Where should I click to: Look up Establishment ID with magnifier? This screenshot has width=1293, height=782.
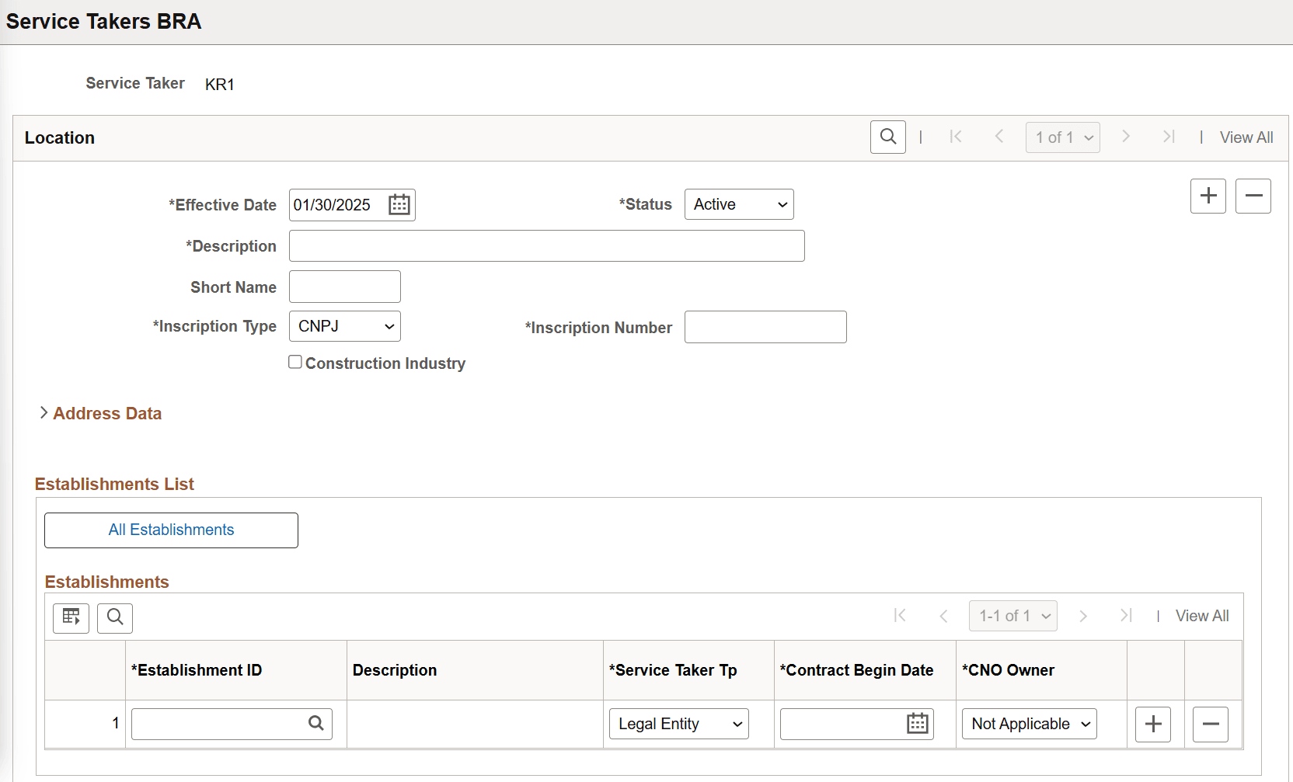[315, 724]
